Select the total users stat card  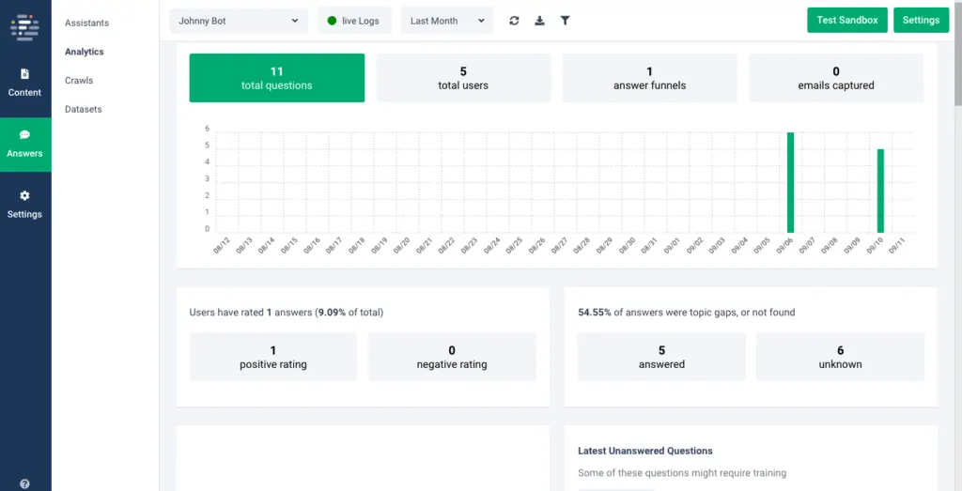463,78
